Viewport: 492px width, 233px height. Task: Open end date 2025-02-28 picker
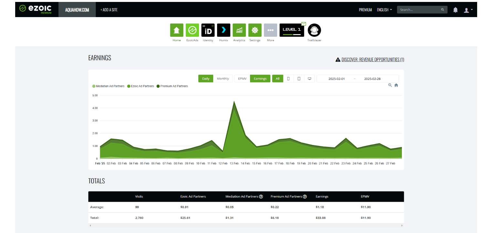tap(372, 79)
